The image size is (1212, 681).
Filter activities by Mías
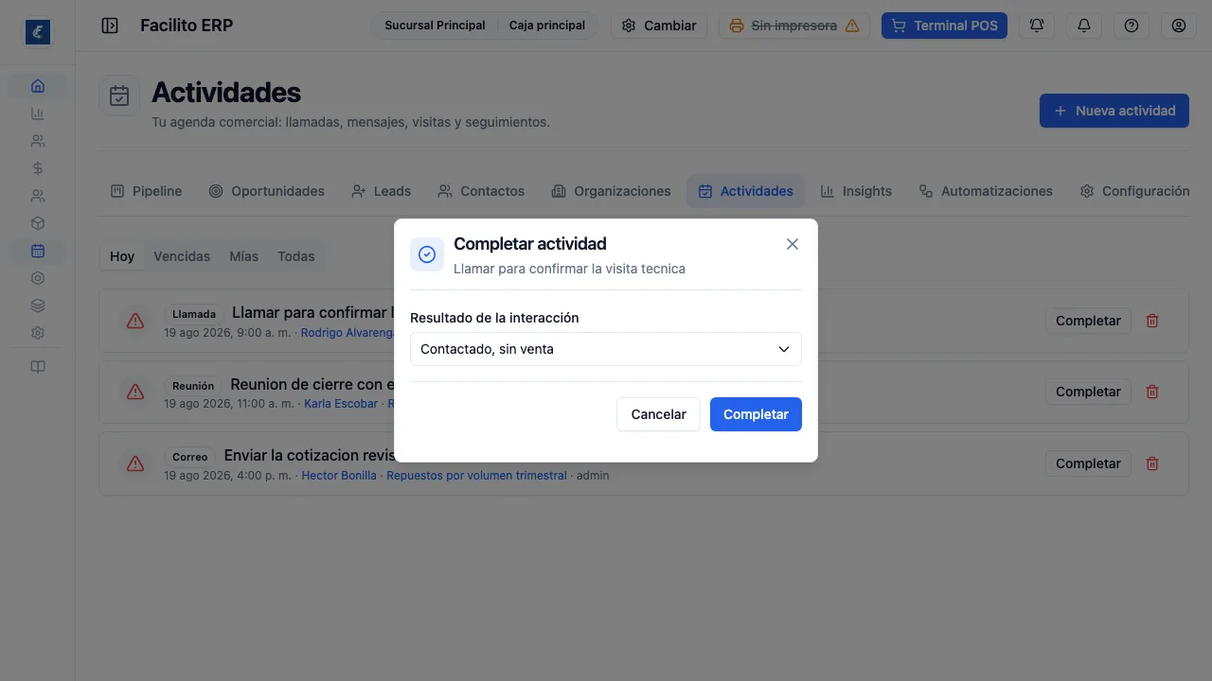pyautogui.click(x=243, y=256)
